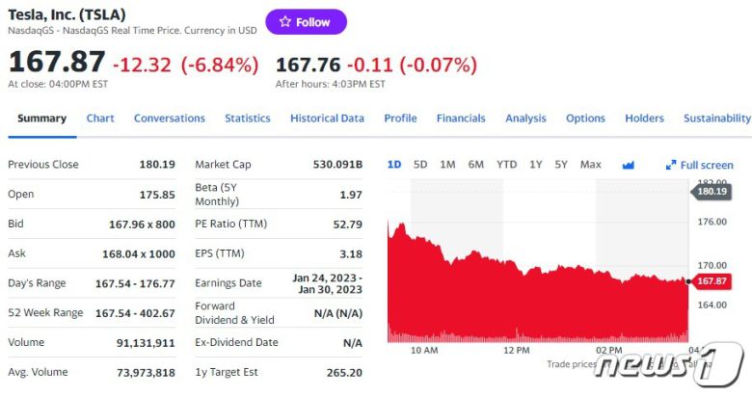Select the 1D chart range
The width and height of the screenshot is (752, 397).
(394, 165)
